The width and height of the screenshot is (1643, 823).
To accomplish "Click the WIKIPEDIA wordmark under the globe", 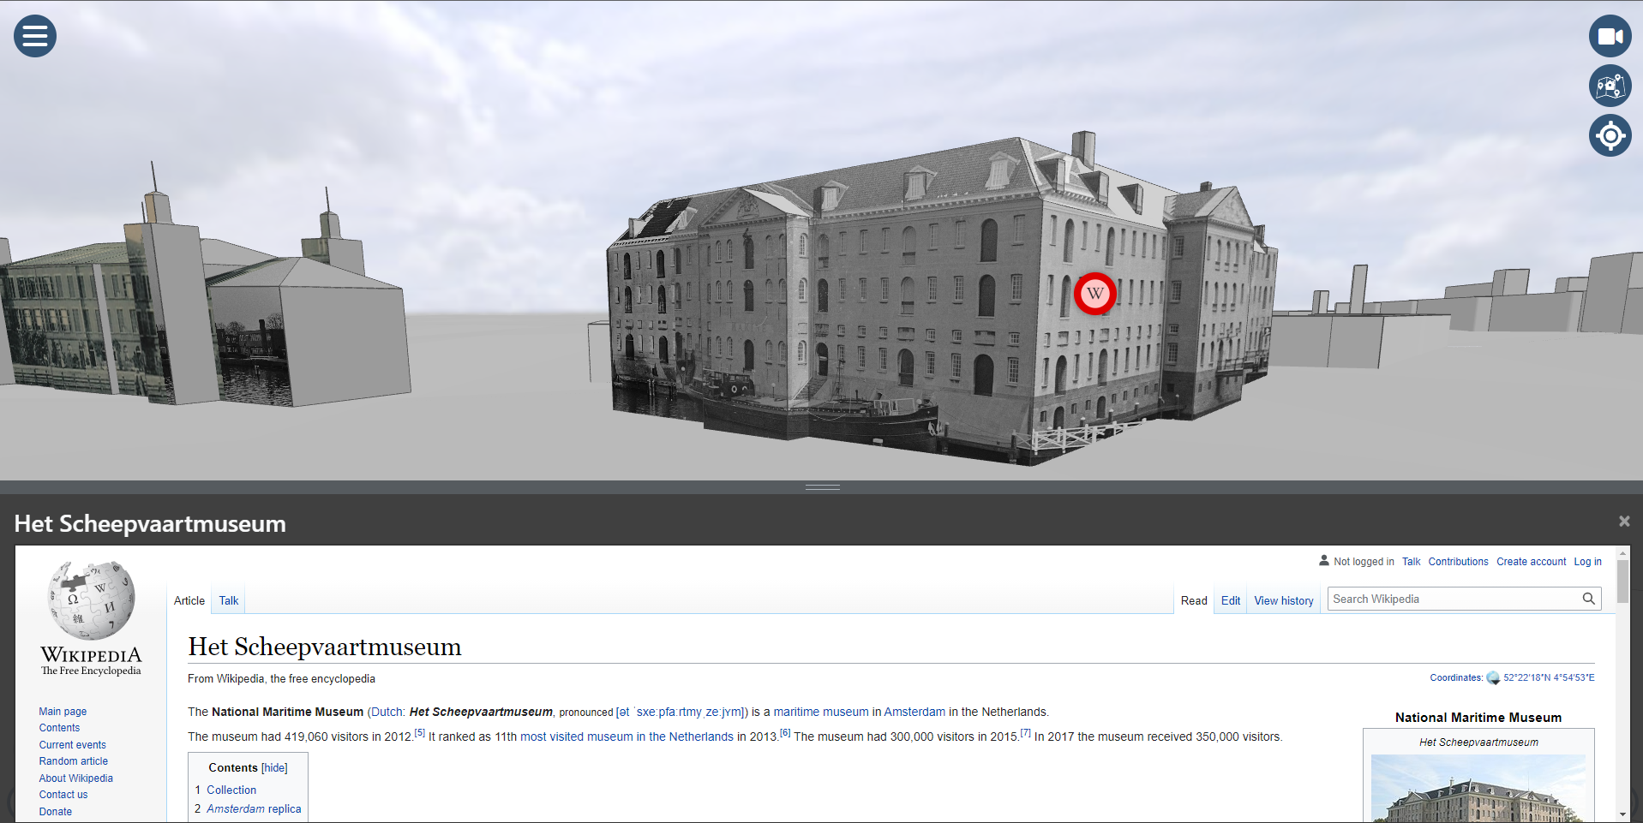I will (91, 656).
